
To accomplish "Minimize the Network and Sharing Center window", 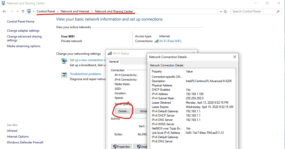I will pyautogui.click(x=256, y=3).
